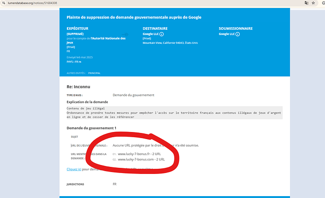Click the 'Re: Inconnu' notice heading

[x=78, y=87]
